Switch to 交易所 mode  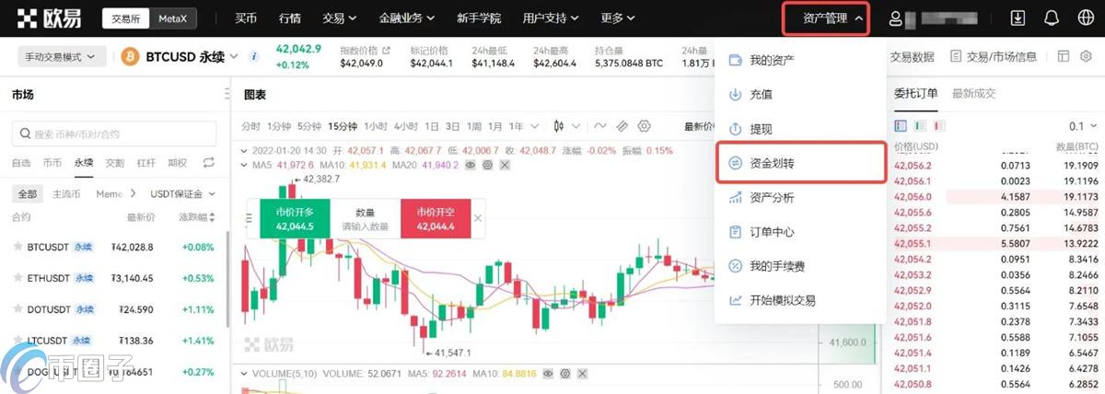coord(125,18)
